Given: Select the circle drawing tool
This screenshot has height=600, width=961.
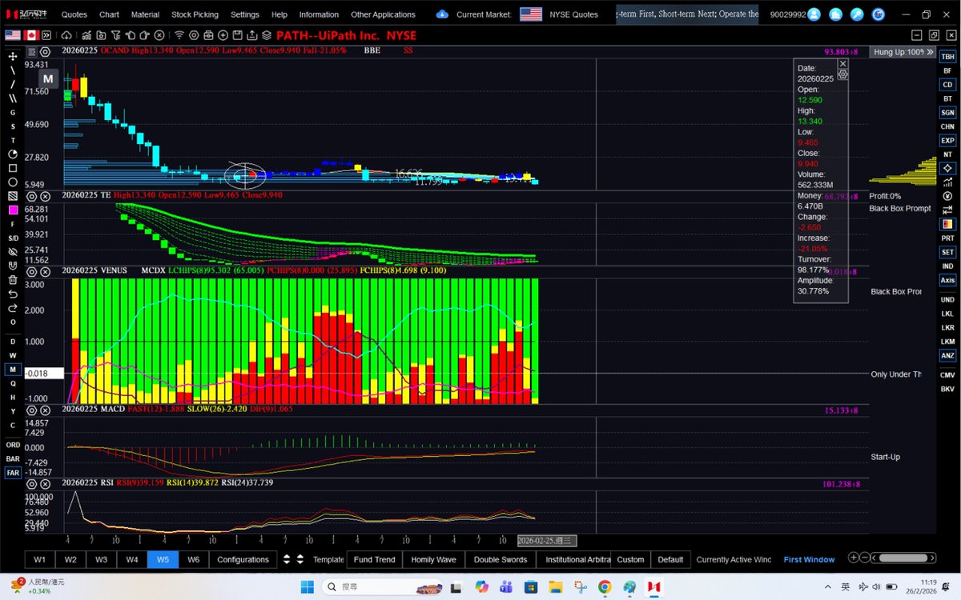Looking at the screenshot, I should 13,182.
